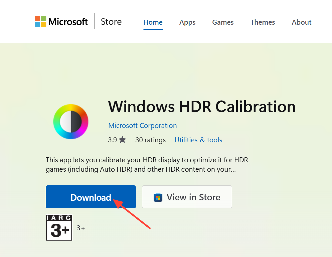
Task: Click the Windows HDR Calibration app icon
Action: (x=71, y=122)
